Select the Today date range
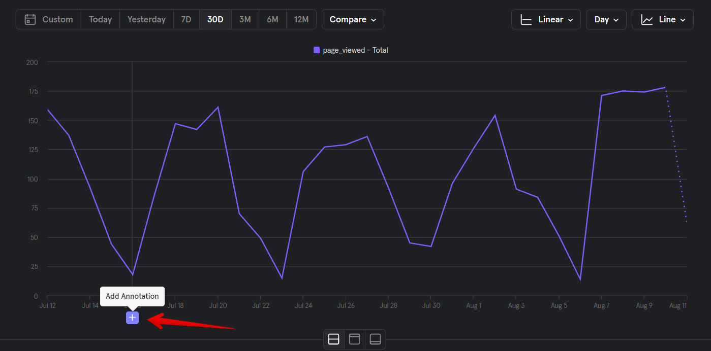 pos(100,19)
